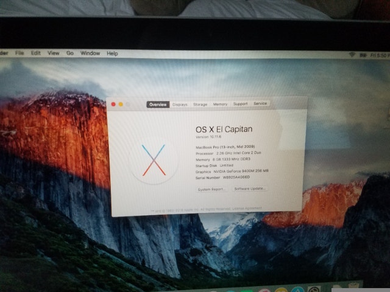Click the 8 GB 1333 MHz DDR3 value
This screenshot has height=292, width=390.
(232, 159)
